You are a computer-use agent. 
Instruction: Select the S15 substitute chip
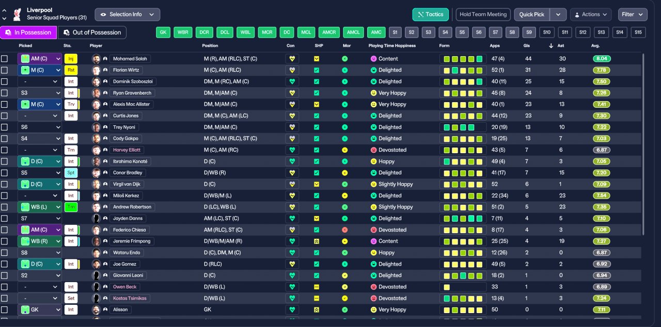pyautogui.click(x=638, y=32)
